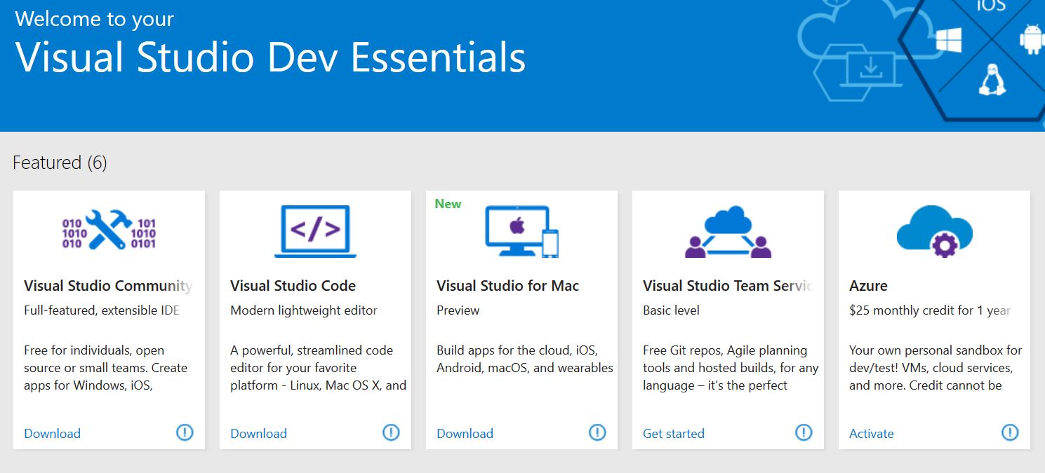Select the Visual Studio for Mac title

pos(508,286)
